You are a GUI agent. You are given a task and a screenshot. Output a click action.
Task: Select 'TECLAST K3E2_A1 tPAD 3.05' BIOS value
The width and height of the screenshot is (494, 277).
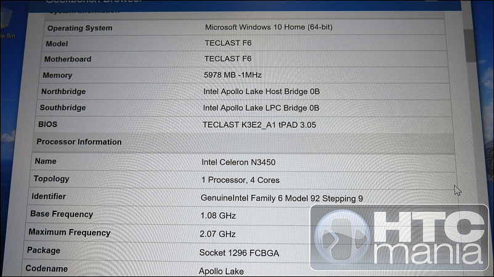(259, 125)
